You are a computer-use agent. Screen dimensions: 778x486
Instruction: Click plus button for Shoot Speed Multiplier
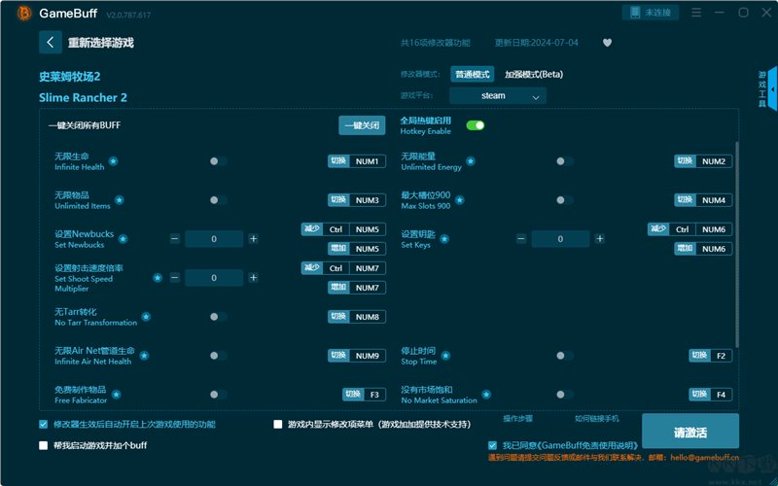253,278
